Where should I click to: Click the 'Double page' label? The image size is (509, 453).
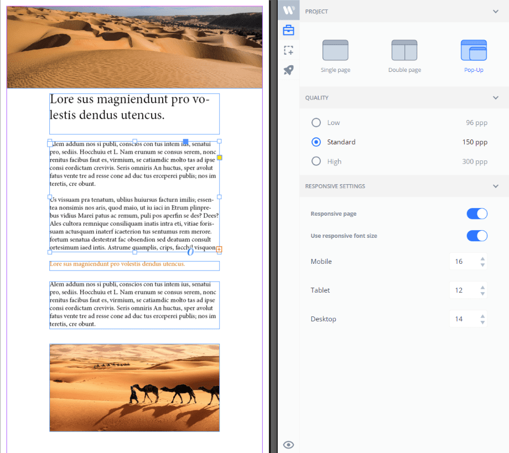[404, 70]
